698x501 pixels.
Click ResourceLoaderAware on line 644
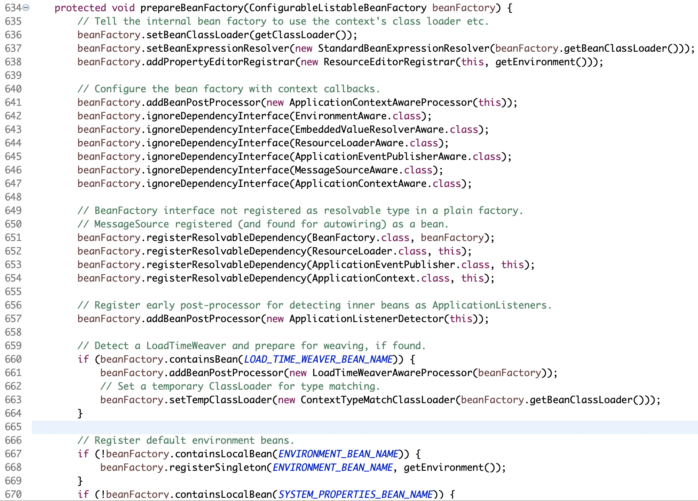coord(349,143)
